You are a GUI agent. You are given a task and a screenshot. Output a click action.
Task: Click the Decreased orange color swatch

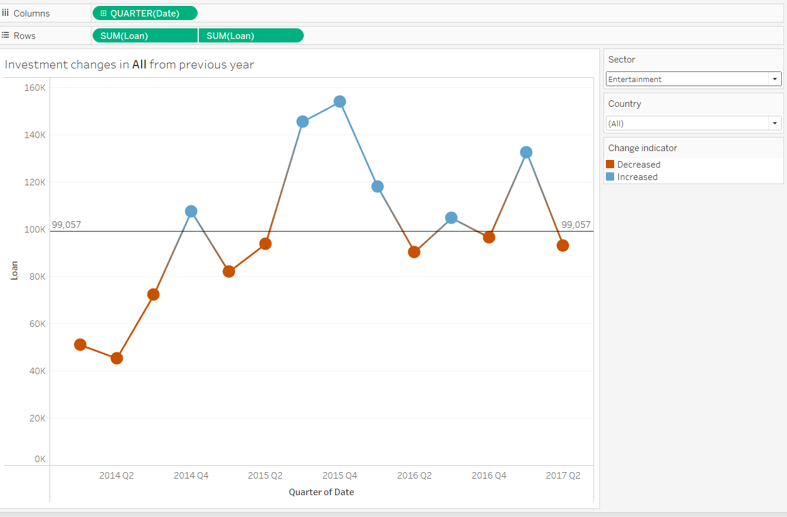coord(610,164)
